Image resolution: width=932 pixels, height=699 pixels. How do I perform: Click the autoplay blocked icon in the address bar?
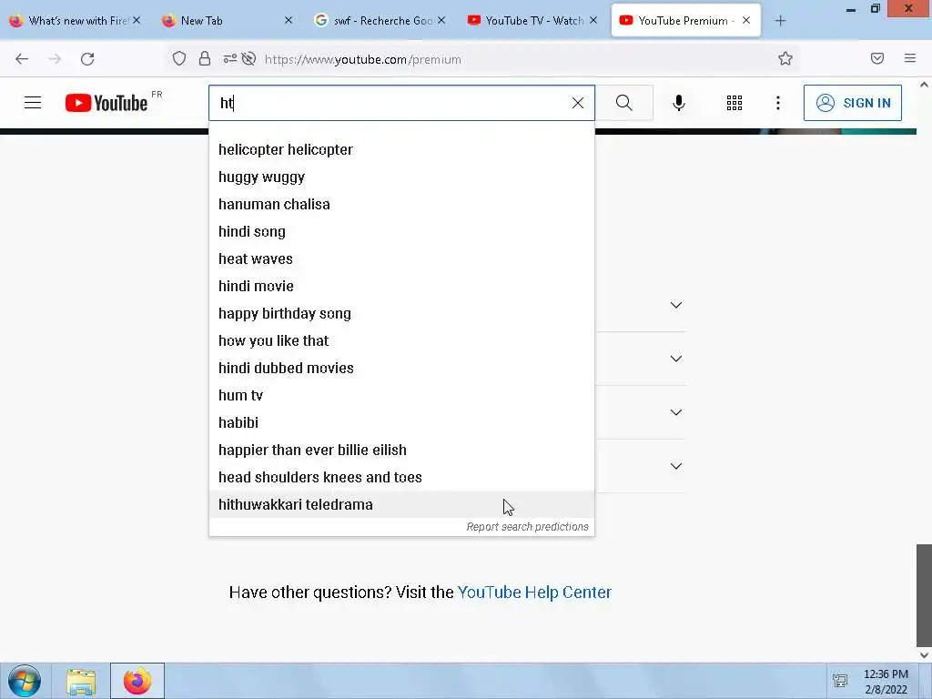click(x=249, y=59)
